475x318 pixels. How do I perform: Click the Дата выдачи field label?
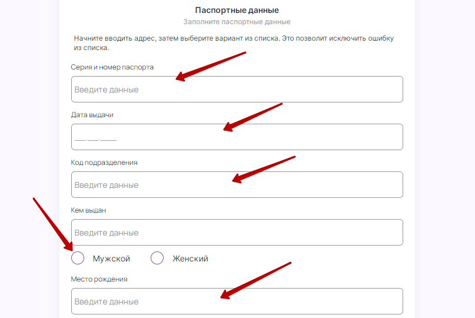tap(92, 115)
